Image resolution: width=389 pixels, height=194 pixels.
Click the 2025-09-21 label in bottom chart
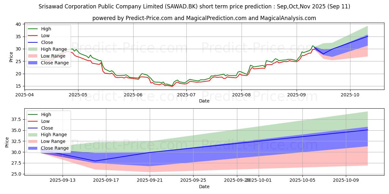pos(150,181)
